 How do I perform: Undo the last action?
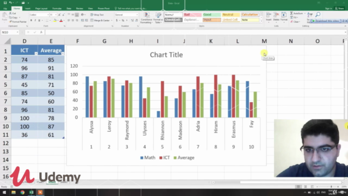(10, 3)
